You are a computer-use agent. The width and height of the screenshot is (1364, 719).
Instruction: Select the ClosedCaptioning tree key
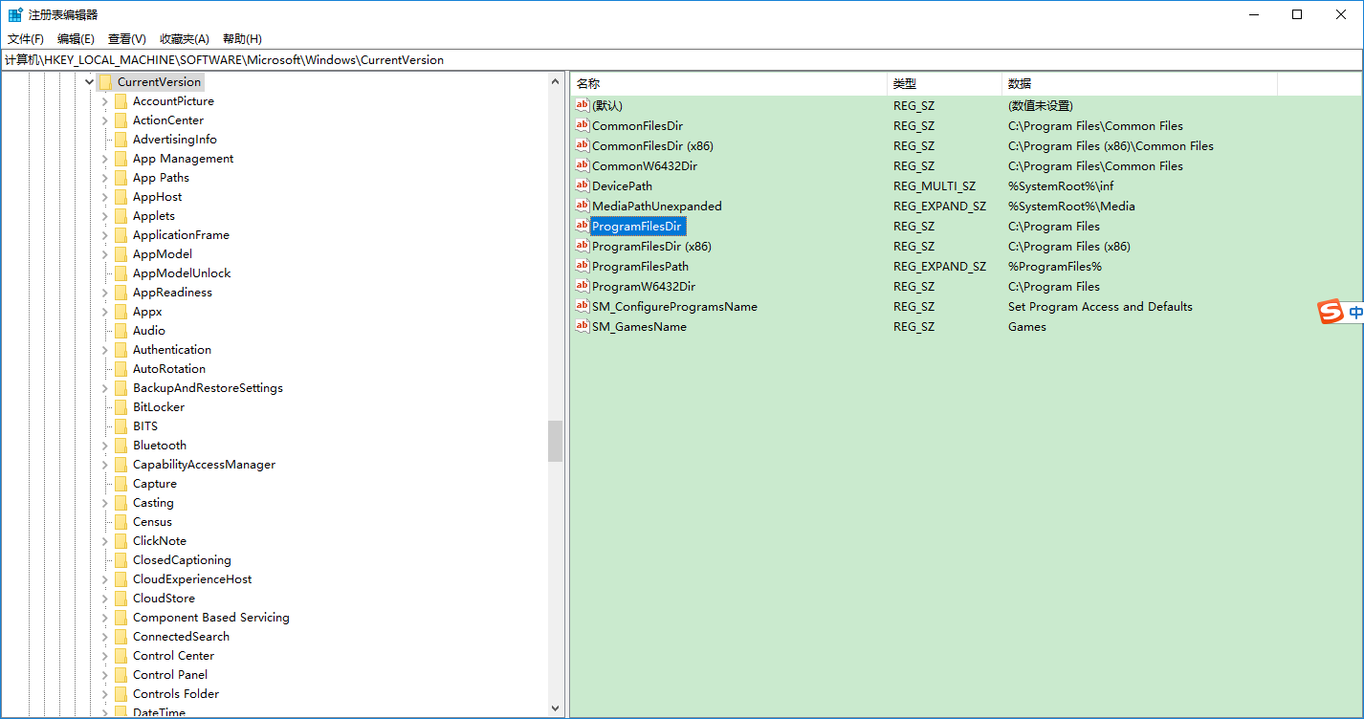tap(182, 560)
